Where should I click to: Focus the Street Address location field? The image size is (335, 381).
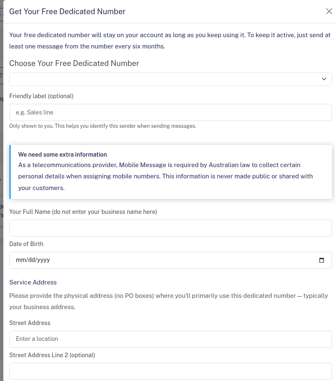click(170, 339)
